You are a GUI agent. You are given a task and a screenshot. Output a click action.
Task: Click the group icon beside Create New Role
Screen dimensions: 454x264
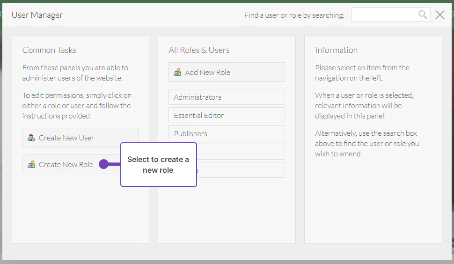point(31,165)
